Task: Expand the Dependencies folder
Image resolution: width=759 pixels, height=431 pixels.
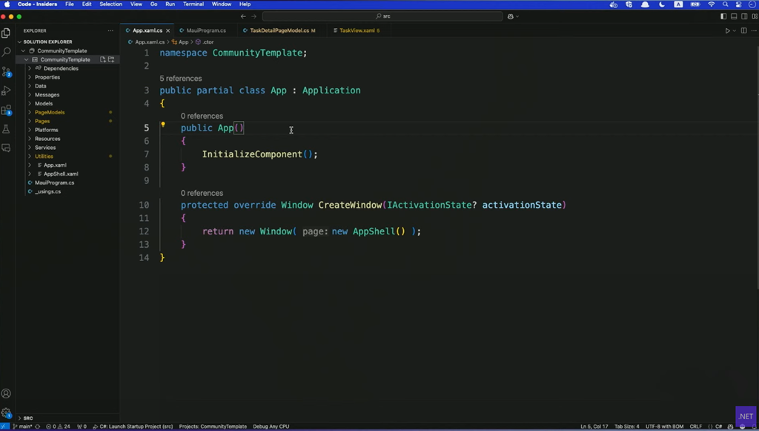Action: click(x=61, y=68)
